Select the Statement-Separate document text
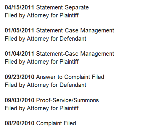Screen dimensions: 154x135 tap(62, 8)
